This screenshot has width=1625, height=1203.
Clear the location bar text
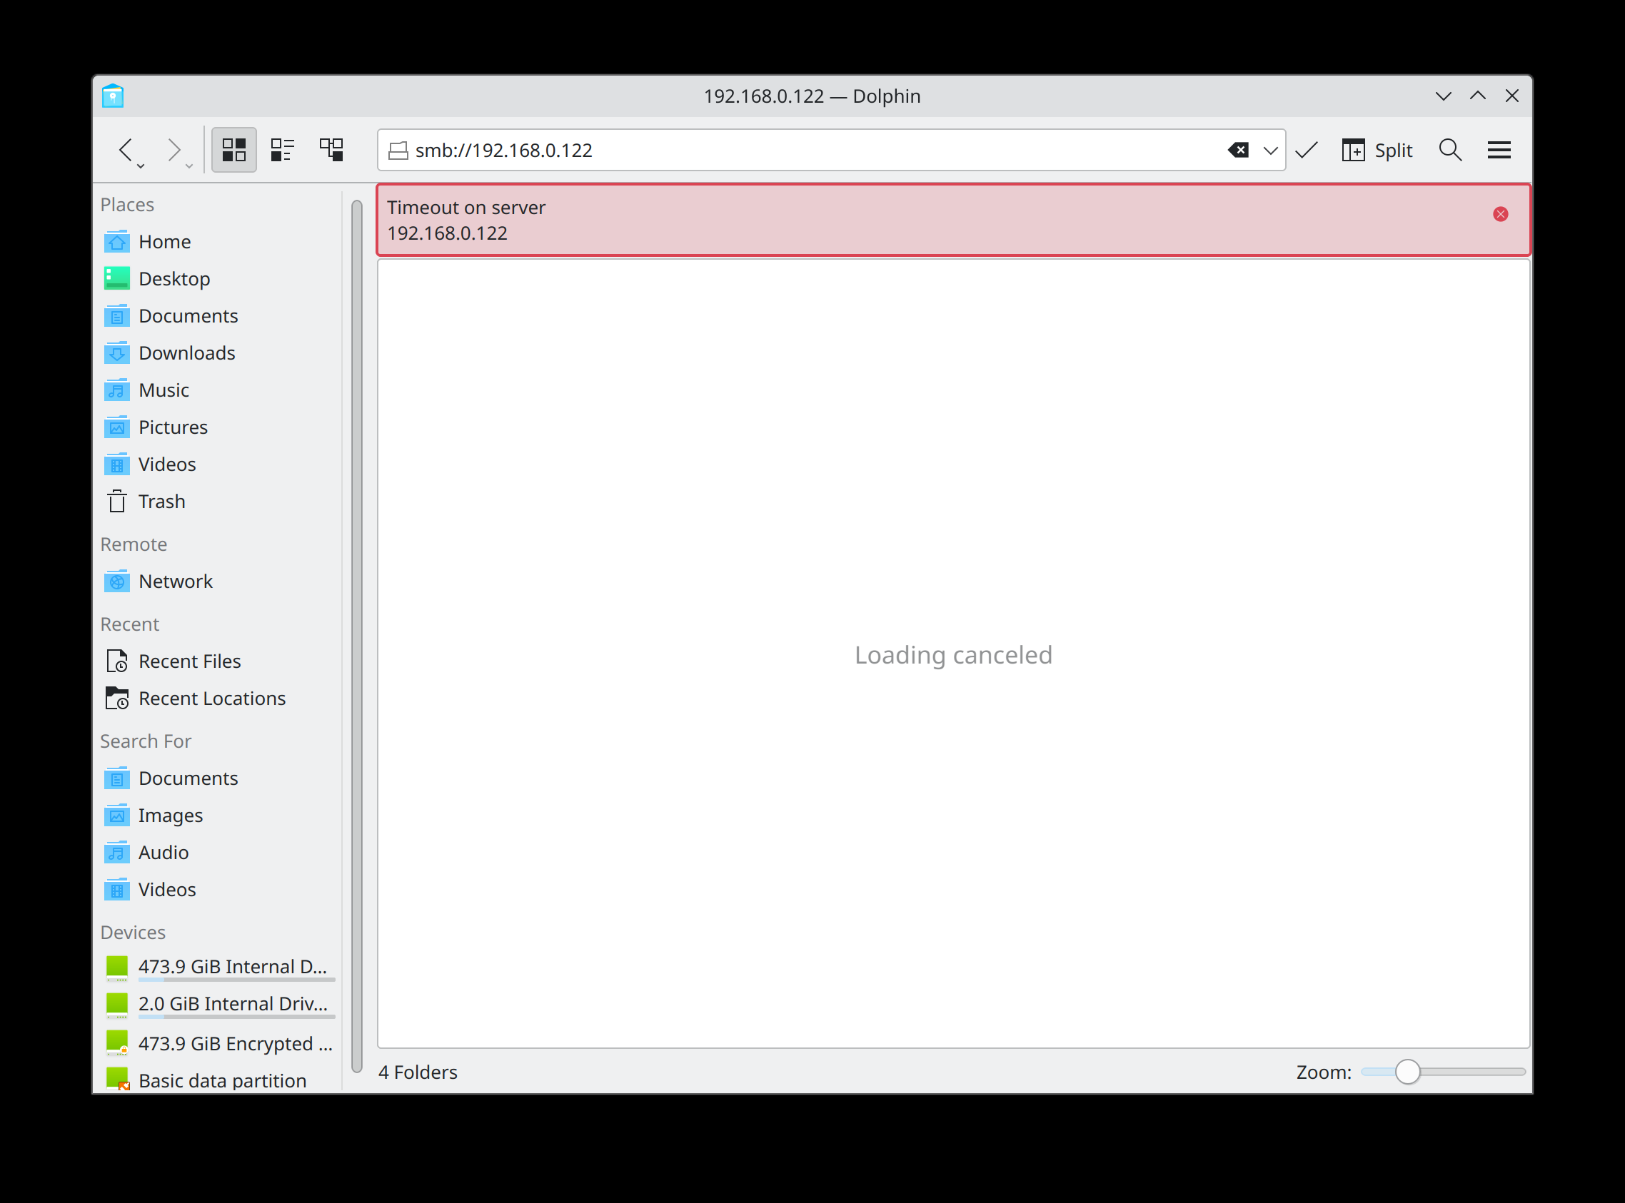(1237, 150)
